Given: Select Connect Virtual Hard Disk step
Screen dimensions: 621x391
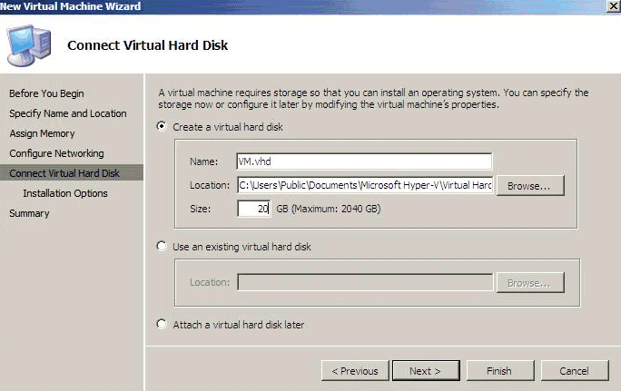Looking at the screenshot, I should tap(64, 173).
